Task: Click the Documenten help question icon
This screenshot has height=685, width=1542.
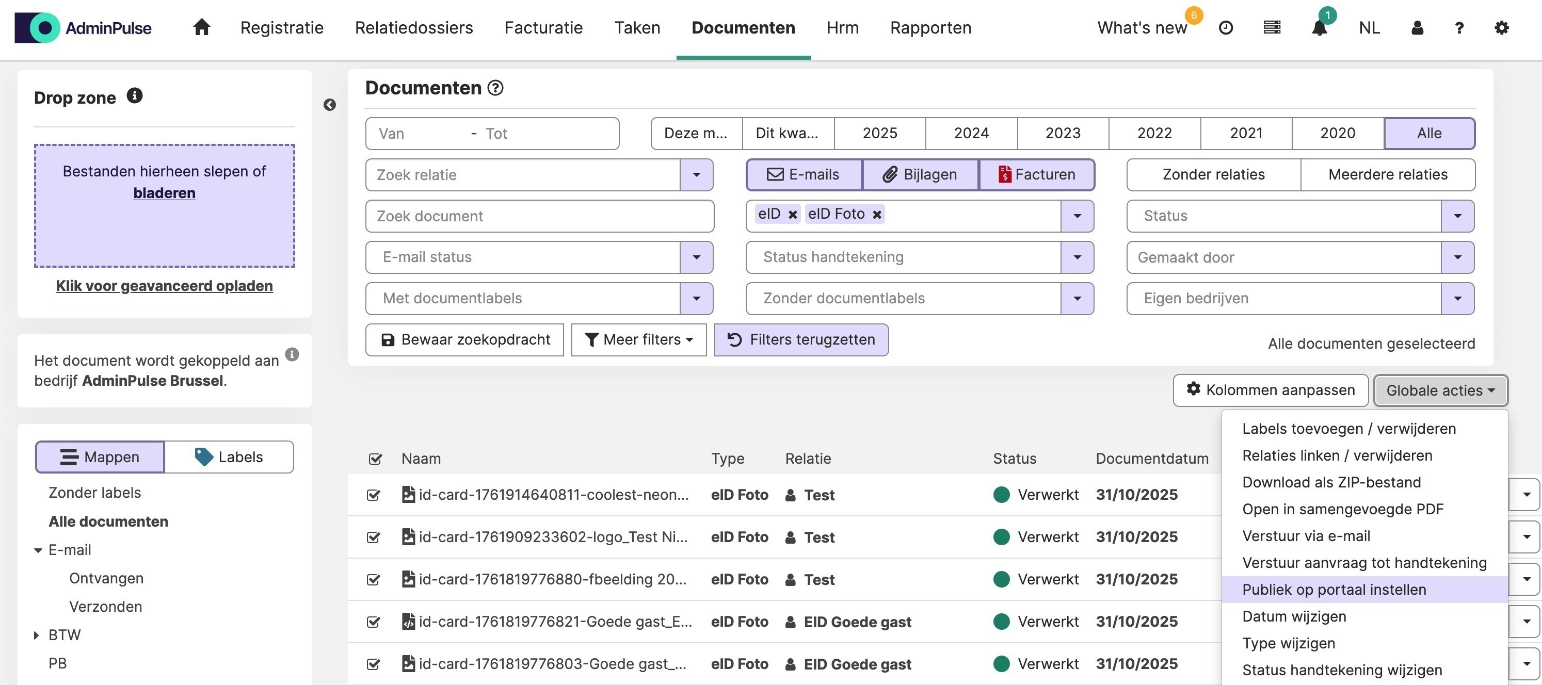Action: pos(495,89)
